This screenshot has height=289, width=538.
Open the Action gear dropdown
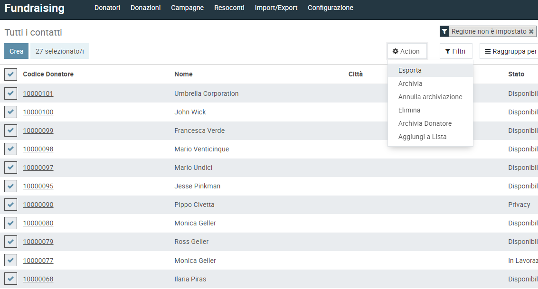[406, 51]
